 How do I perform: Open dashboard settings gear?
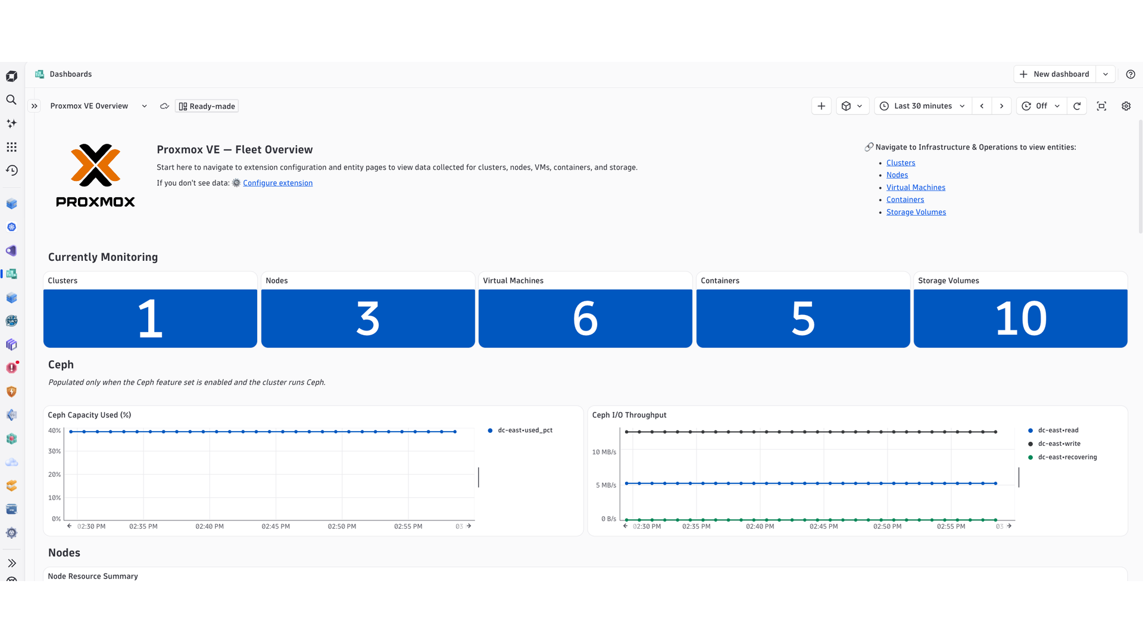tap(1126, 106)
